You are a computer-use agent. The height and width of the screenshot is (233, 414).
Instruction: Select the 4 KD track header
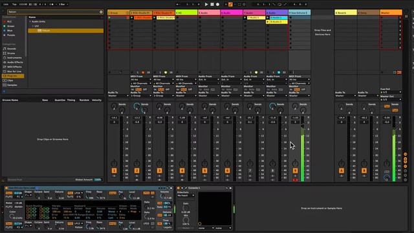coord(186,13)
